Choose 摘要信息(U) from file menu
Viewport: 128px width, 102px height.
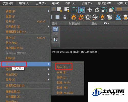[25, 92]
